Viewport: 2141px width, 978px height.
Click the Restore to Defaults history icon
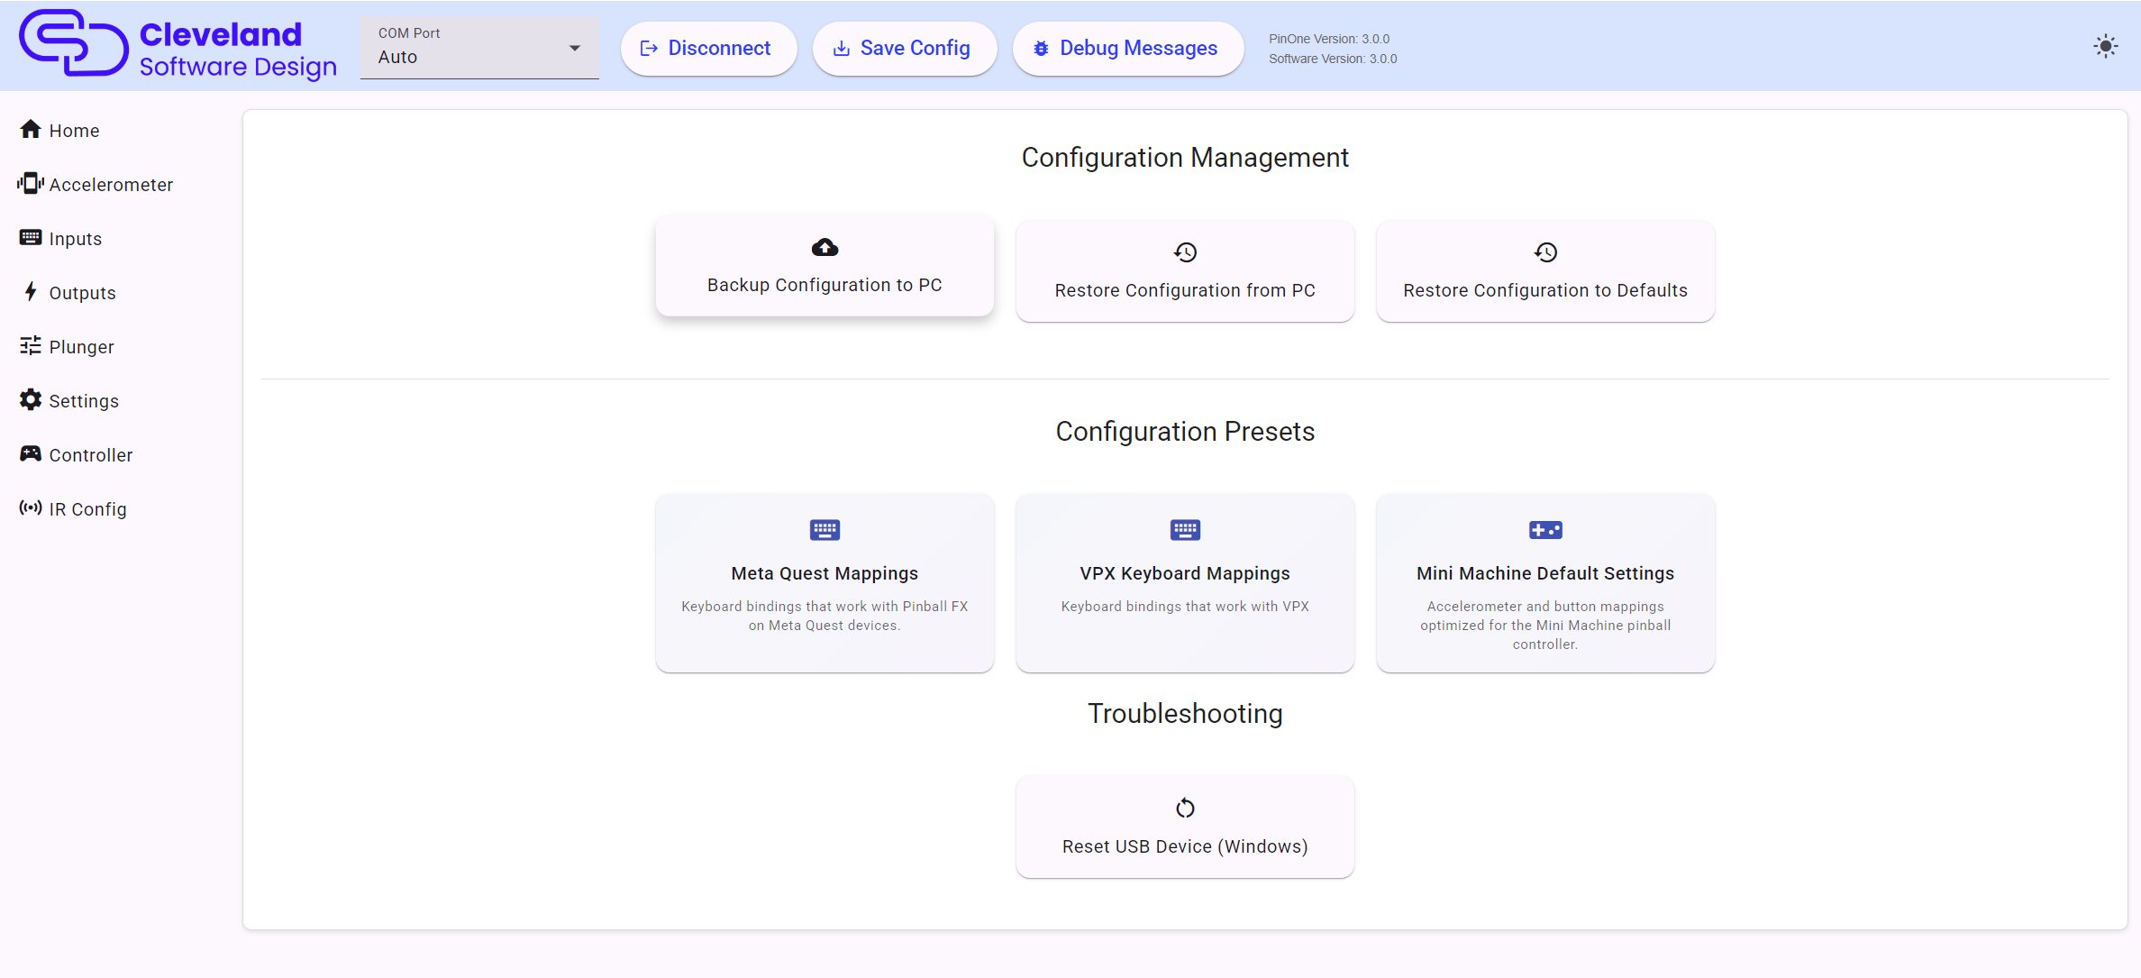coord(1545,252)
